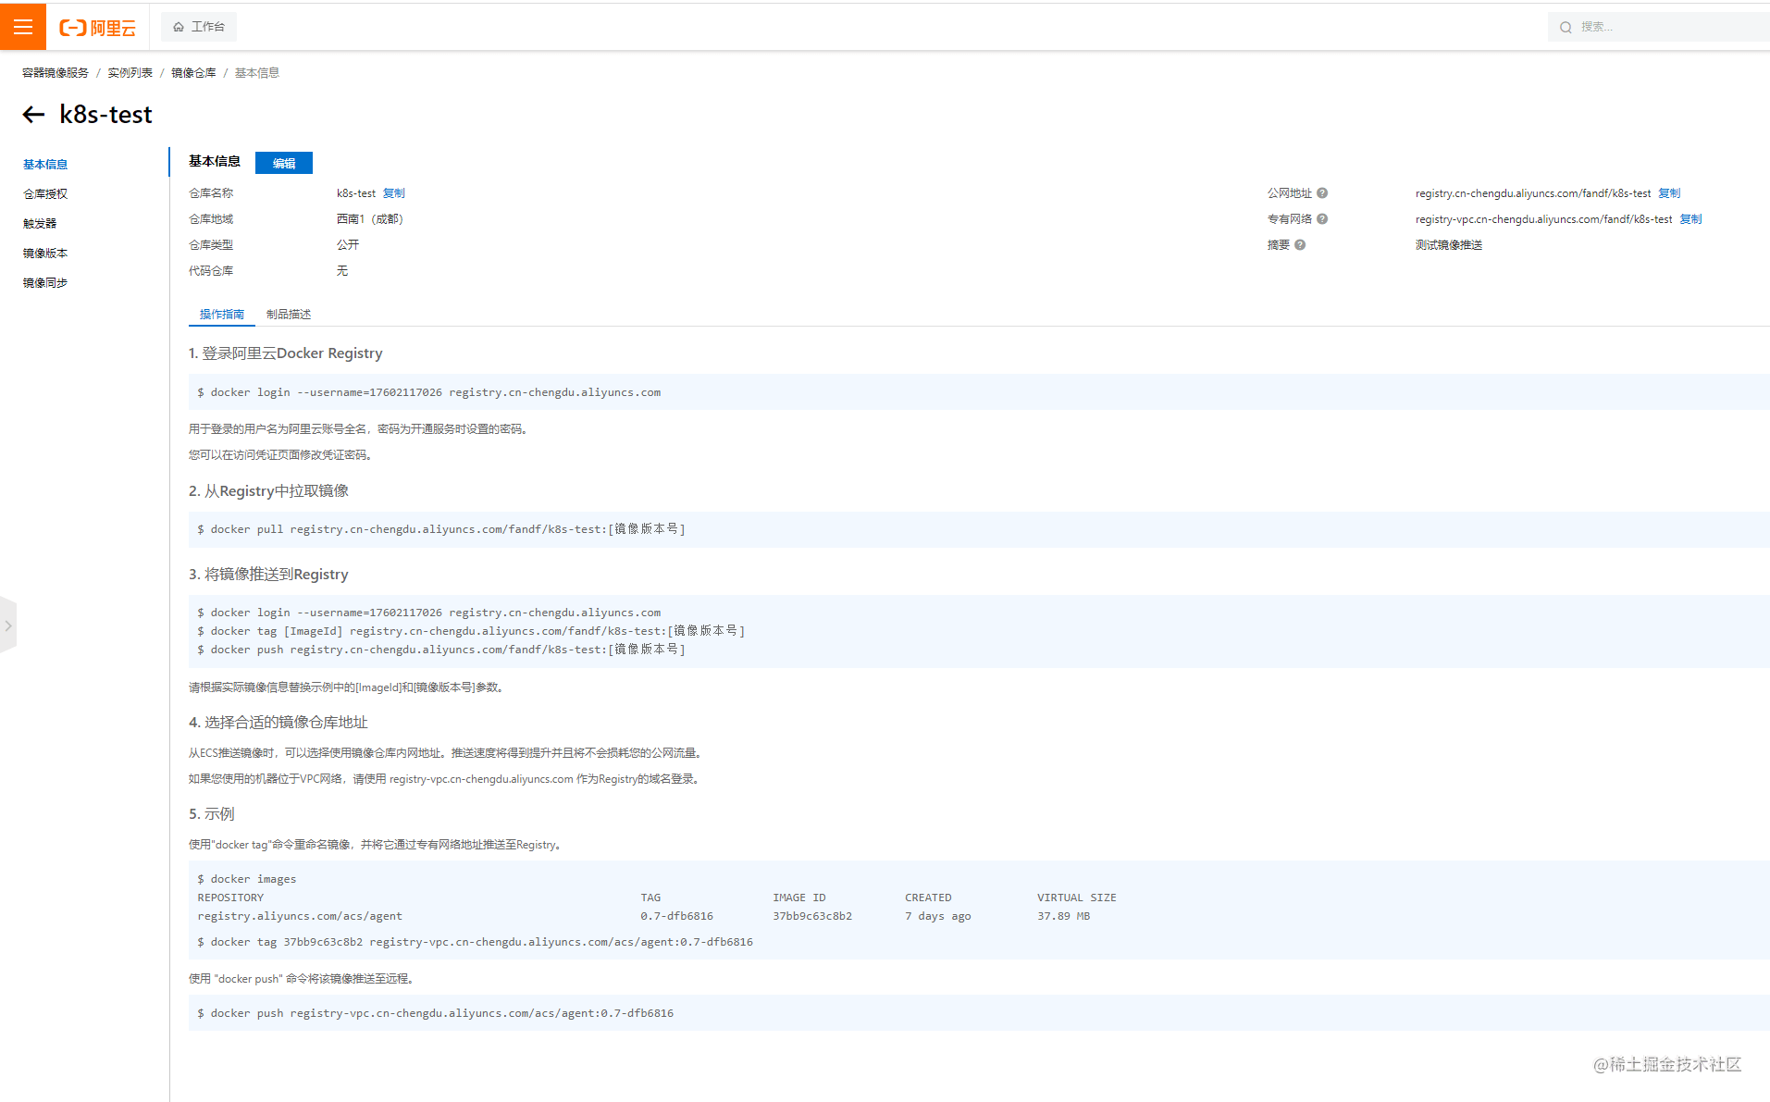
Task: Switch to the 制品描述 tab
Action: [x=289, y=315]
